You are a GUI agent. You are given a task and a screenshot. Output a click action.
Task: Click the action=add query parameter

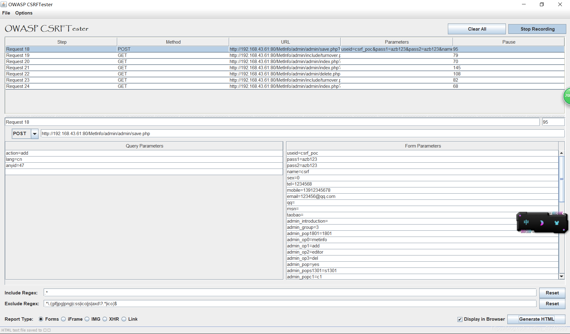(144, 153)
